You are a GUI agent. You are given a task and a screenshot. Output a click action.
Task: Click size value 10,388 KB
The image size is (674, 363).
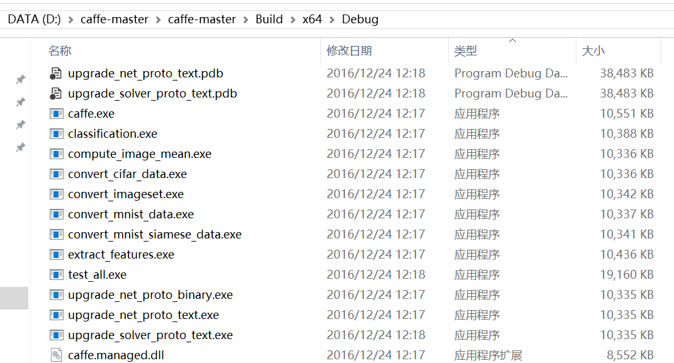coord(627,134)
